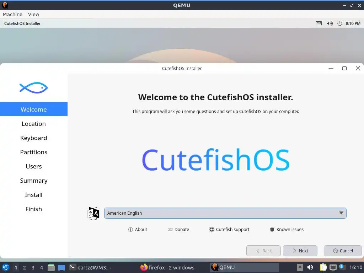Image resolution: width=364 pixels, height=273 pixels.
Task: Open Cutefish support link
Action: click(229, 229)
